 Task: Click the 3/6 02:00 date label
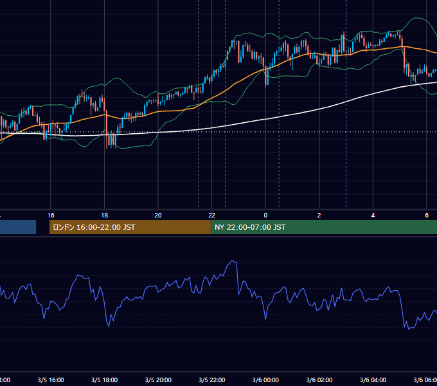coord(319,380)
